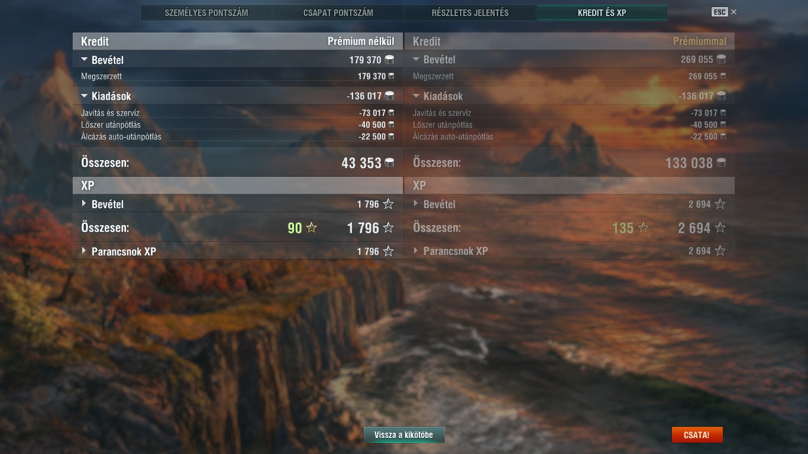Open the Részletes jelentés tab
Viewport: 808px width, 454px height.
coord(470,12)
